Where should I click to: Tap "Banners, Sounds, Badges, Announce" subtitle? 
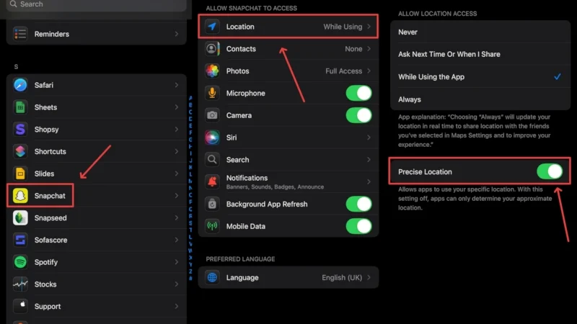pos(275,187)
